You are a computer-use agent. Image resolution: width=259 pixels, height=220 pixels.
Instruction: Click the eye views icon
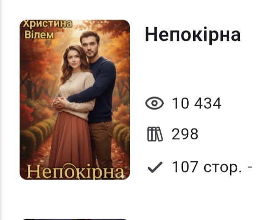[x=154, y=103]
